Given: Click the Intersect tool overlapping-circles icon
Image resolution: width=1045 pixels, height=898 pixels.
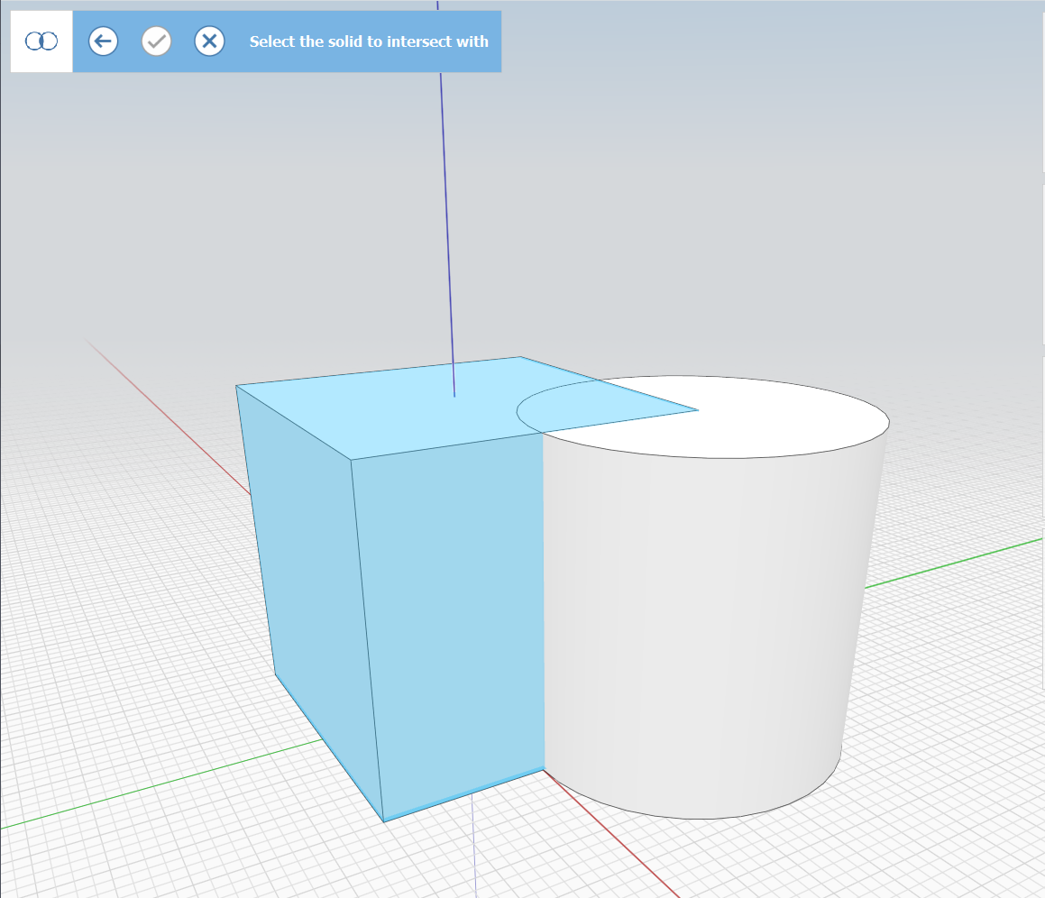Looking at the screenshot, I should (x=41, y=41).
